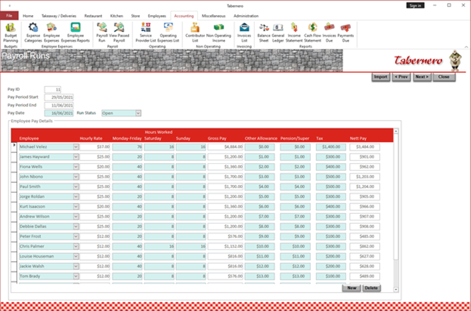Expand the Run Status dropdown
The image size is (471, 311).
pyautogui.click(x=138, y=113)
